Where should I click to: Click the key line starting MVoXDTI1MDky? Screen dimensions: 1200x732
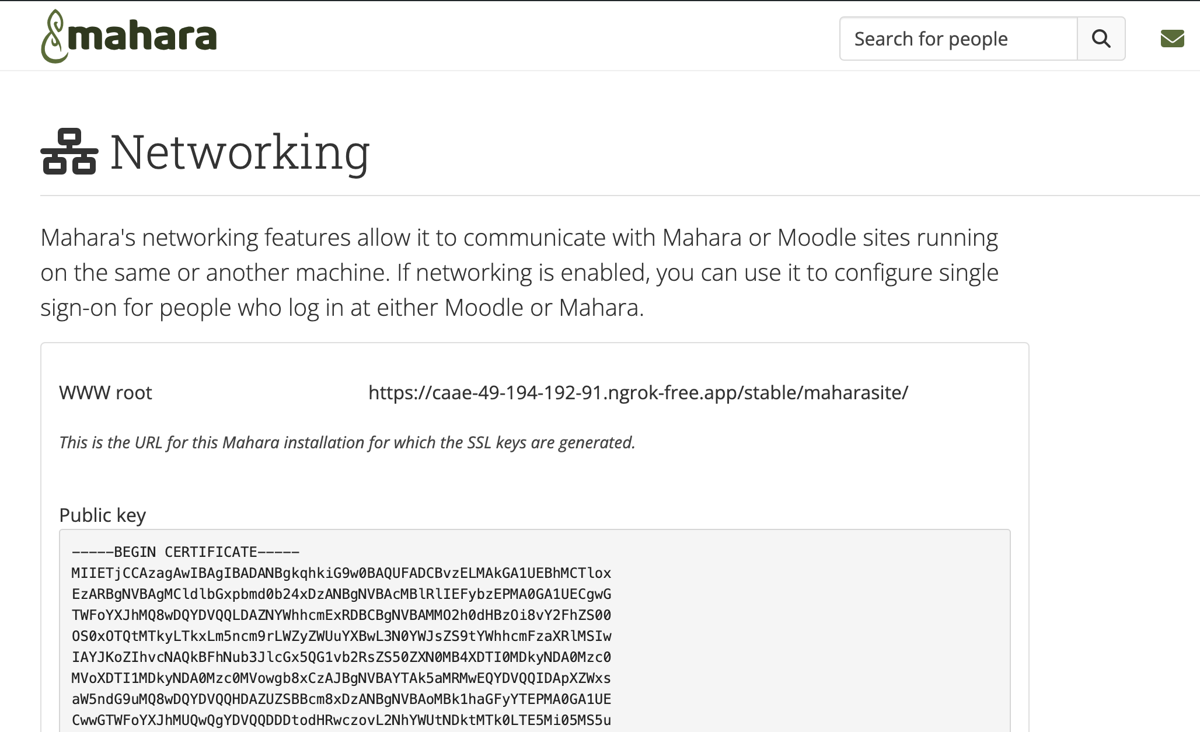pos(341,678)
